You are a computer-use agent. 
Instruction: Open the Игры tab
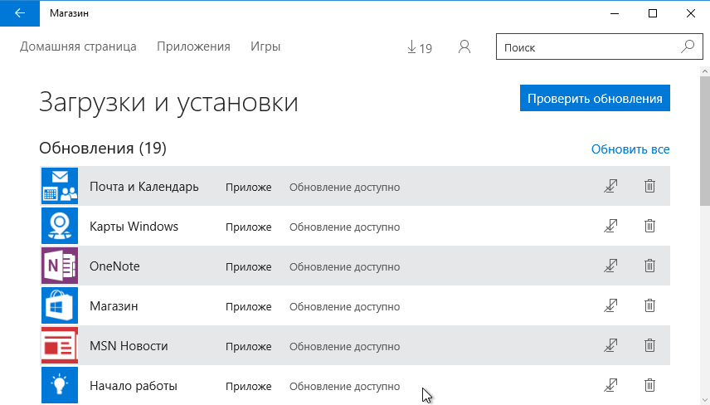(x=265, y=46)
